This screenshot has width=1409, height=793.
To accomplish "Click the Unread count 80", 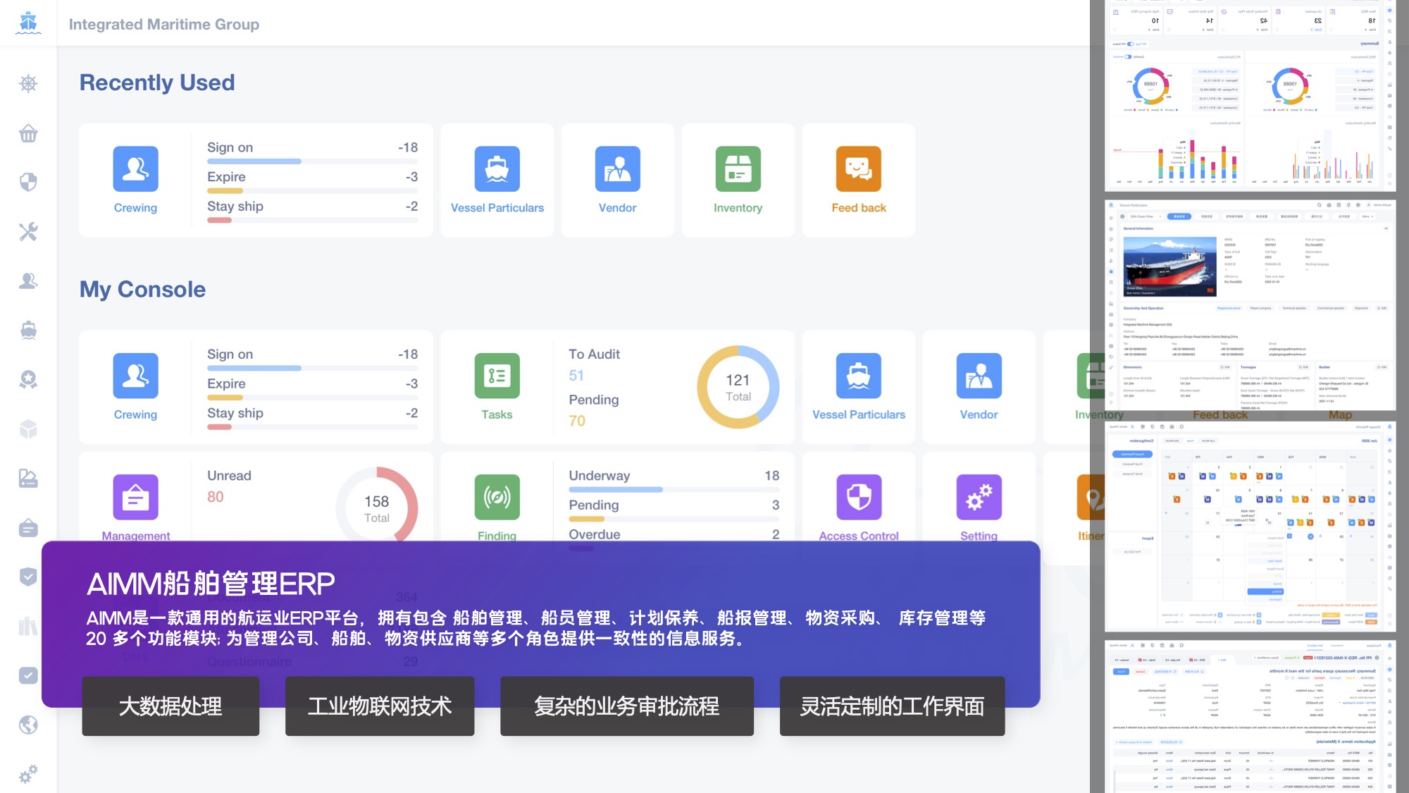I will 216,497.
